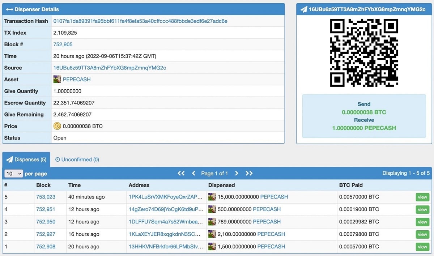
Task: Open address 1PK4LuSrVXMKFoyeQxrZAP... link
Action: pyautogui.click(x=166, y=197)
